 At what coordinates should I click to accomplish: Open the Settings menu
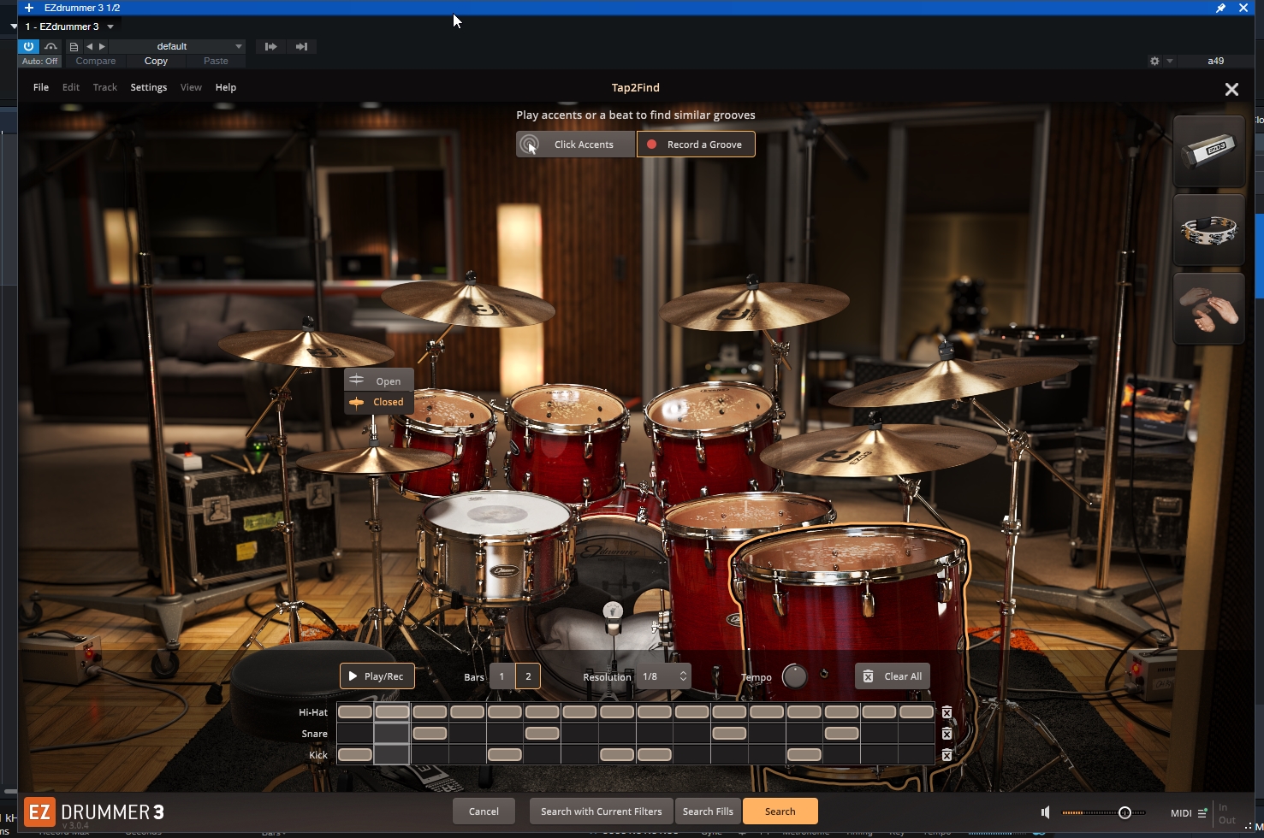point(149,87)
